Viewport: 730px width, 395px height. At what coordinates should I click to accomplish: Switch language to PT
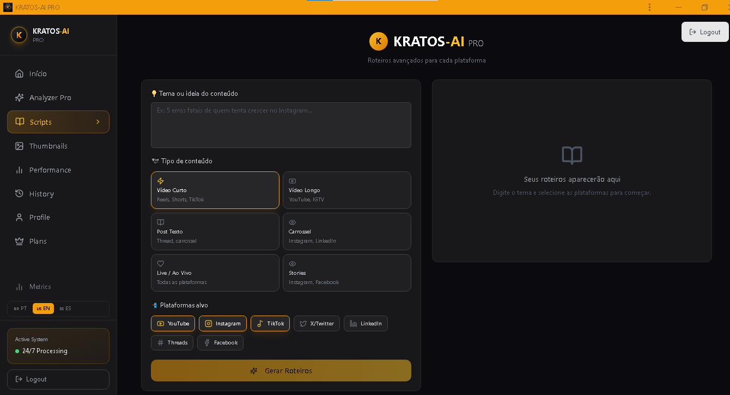pos(20,308)
